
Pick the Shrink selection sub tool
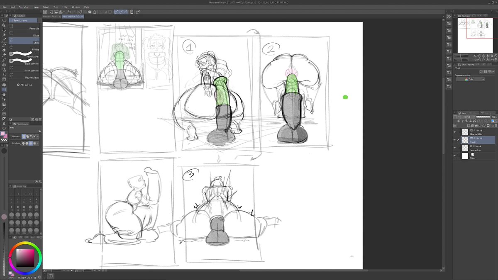24,69
